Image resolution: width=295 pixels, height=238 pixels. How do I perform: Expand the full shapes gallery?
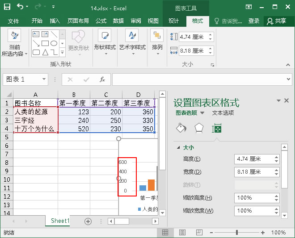[x=63, y=52]
